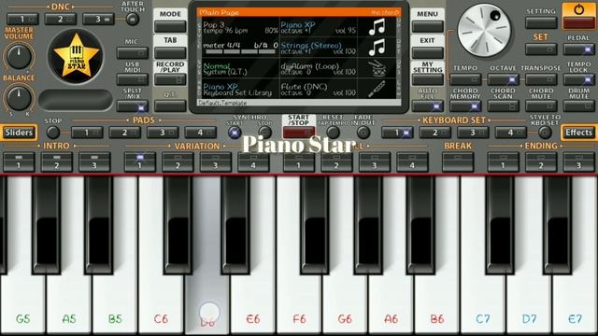
Task: Open My Setting
Action: (427, 79)
